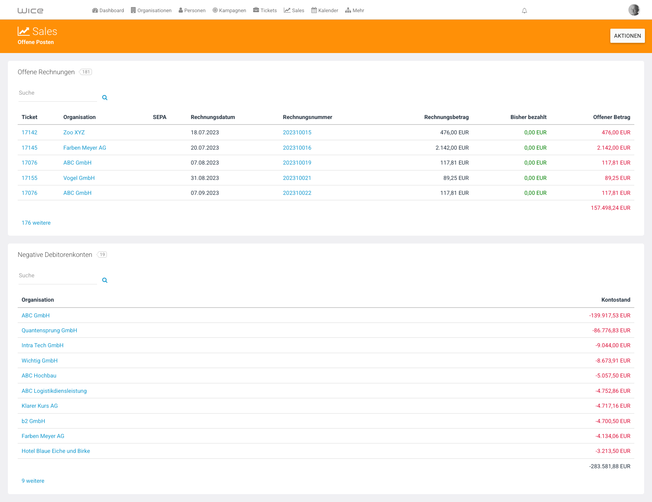Viewport: 652px width, 502px height.
Task: Focus the Suche field under Offene Rechnungen
Action: (57, 93)
